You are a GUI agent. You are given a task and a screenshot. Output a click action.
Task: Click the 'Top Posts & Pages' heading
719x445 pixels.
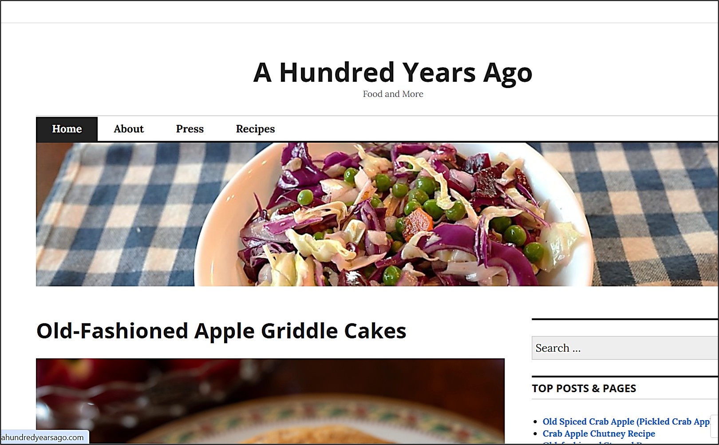click(583, 388)
